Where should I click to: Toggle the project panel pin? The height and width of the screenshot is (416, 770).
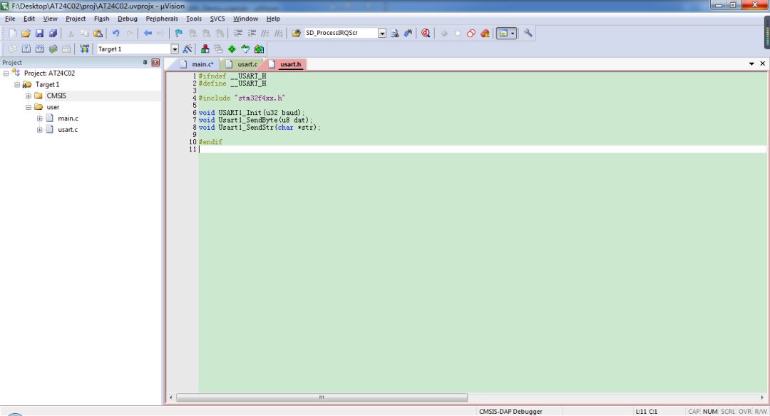[145, 63]
